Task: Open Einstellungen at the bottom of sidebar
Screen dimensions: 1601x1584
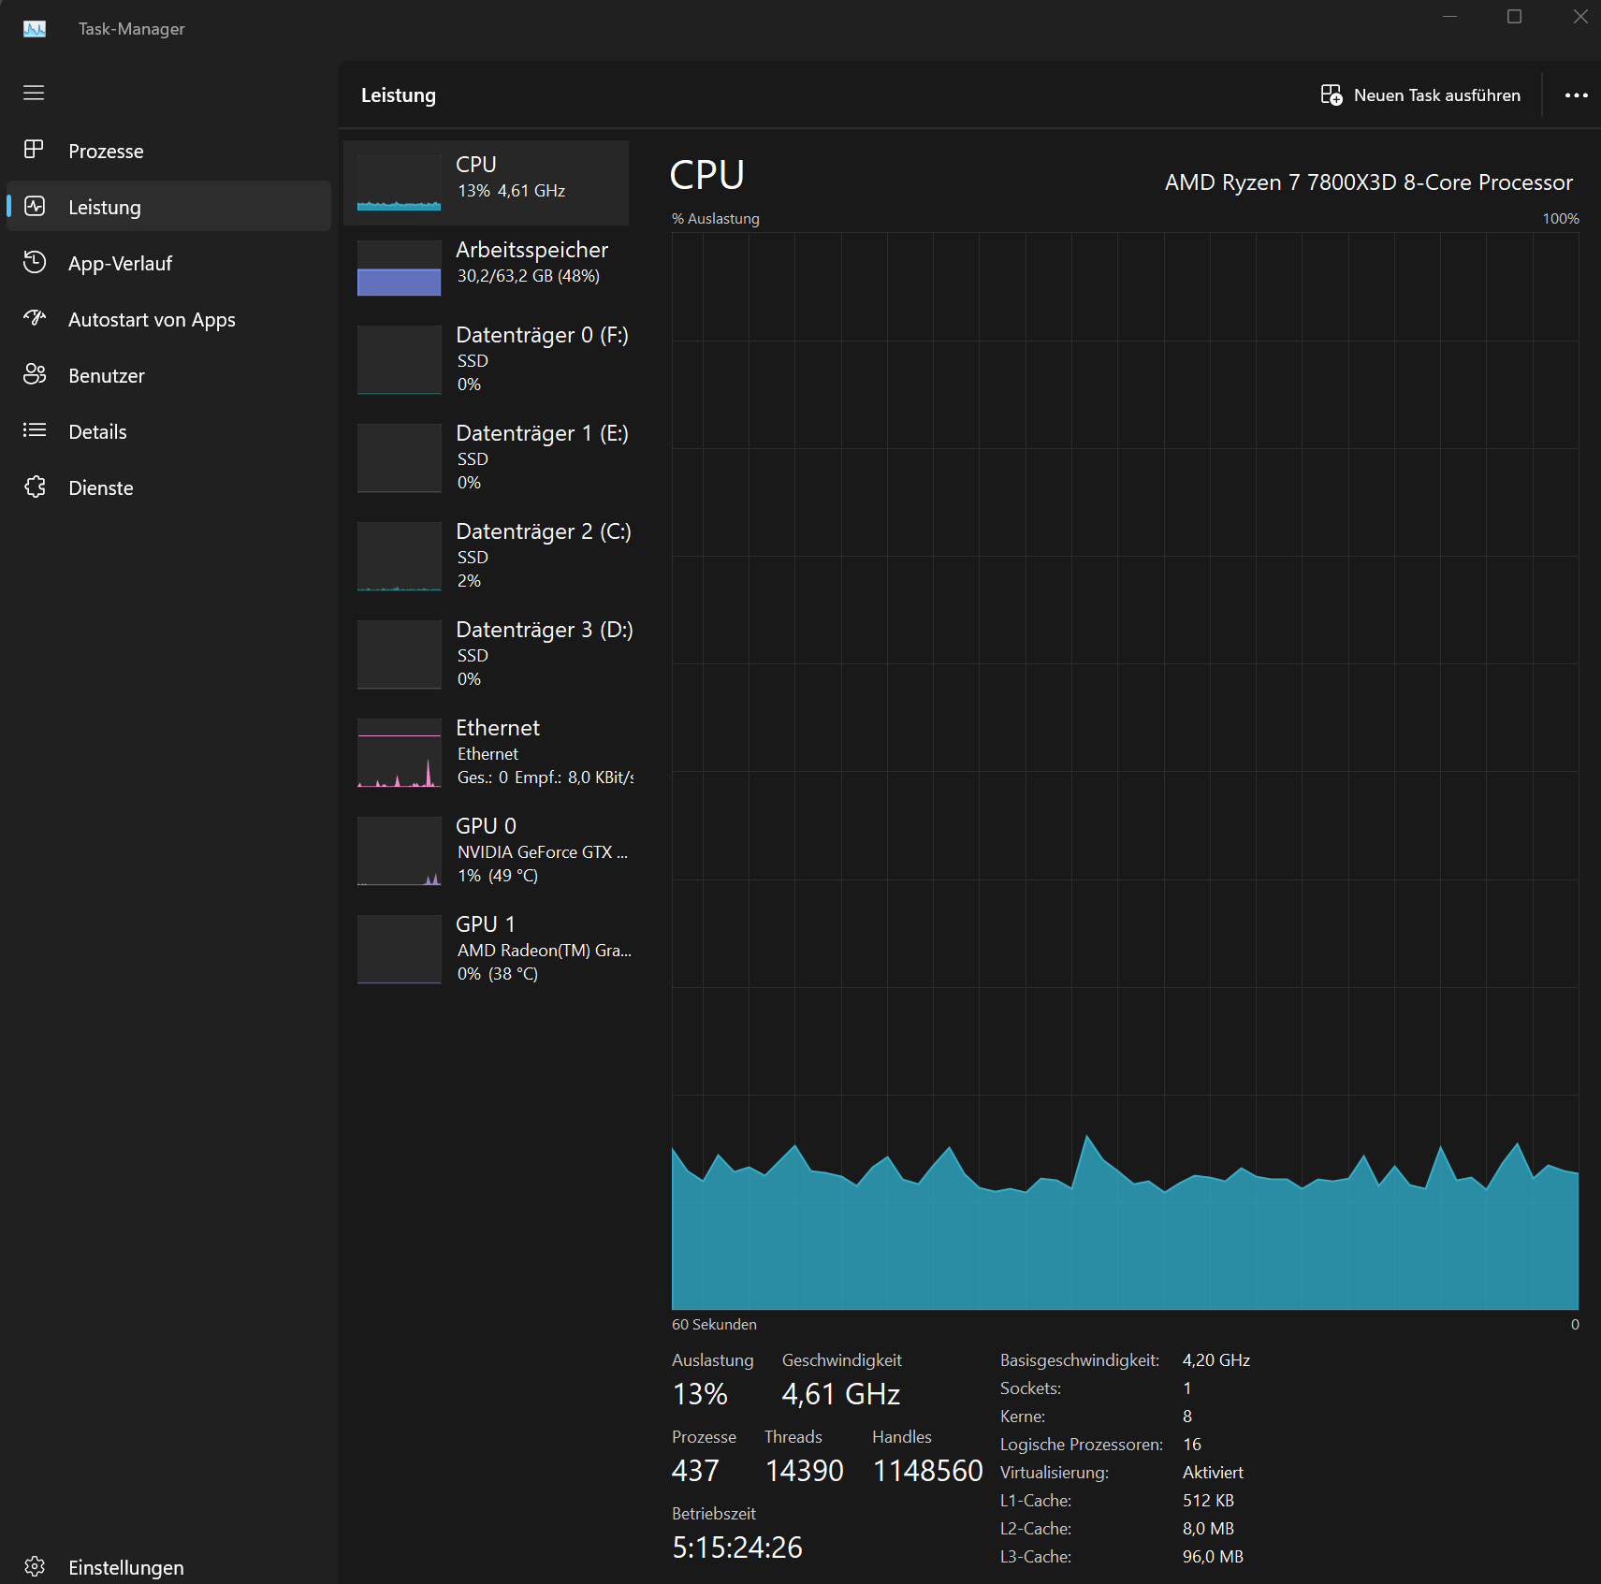Action: pyautogui.click(x=168, y=1567)
